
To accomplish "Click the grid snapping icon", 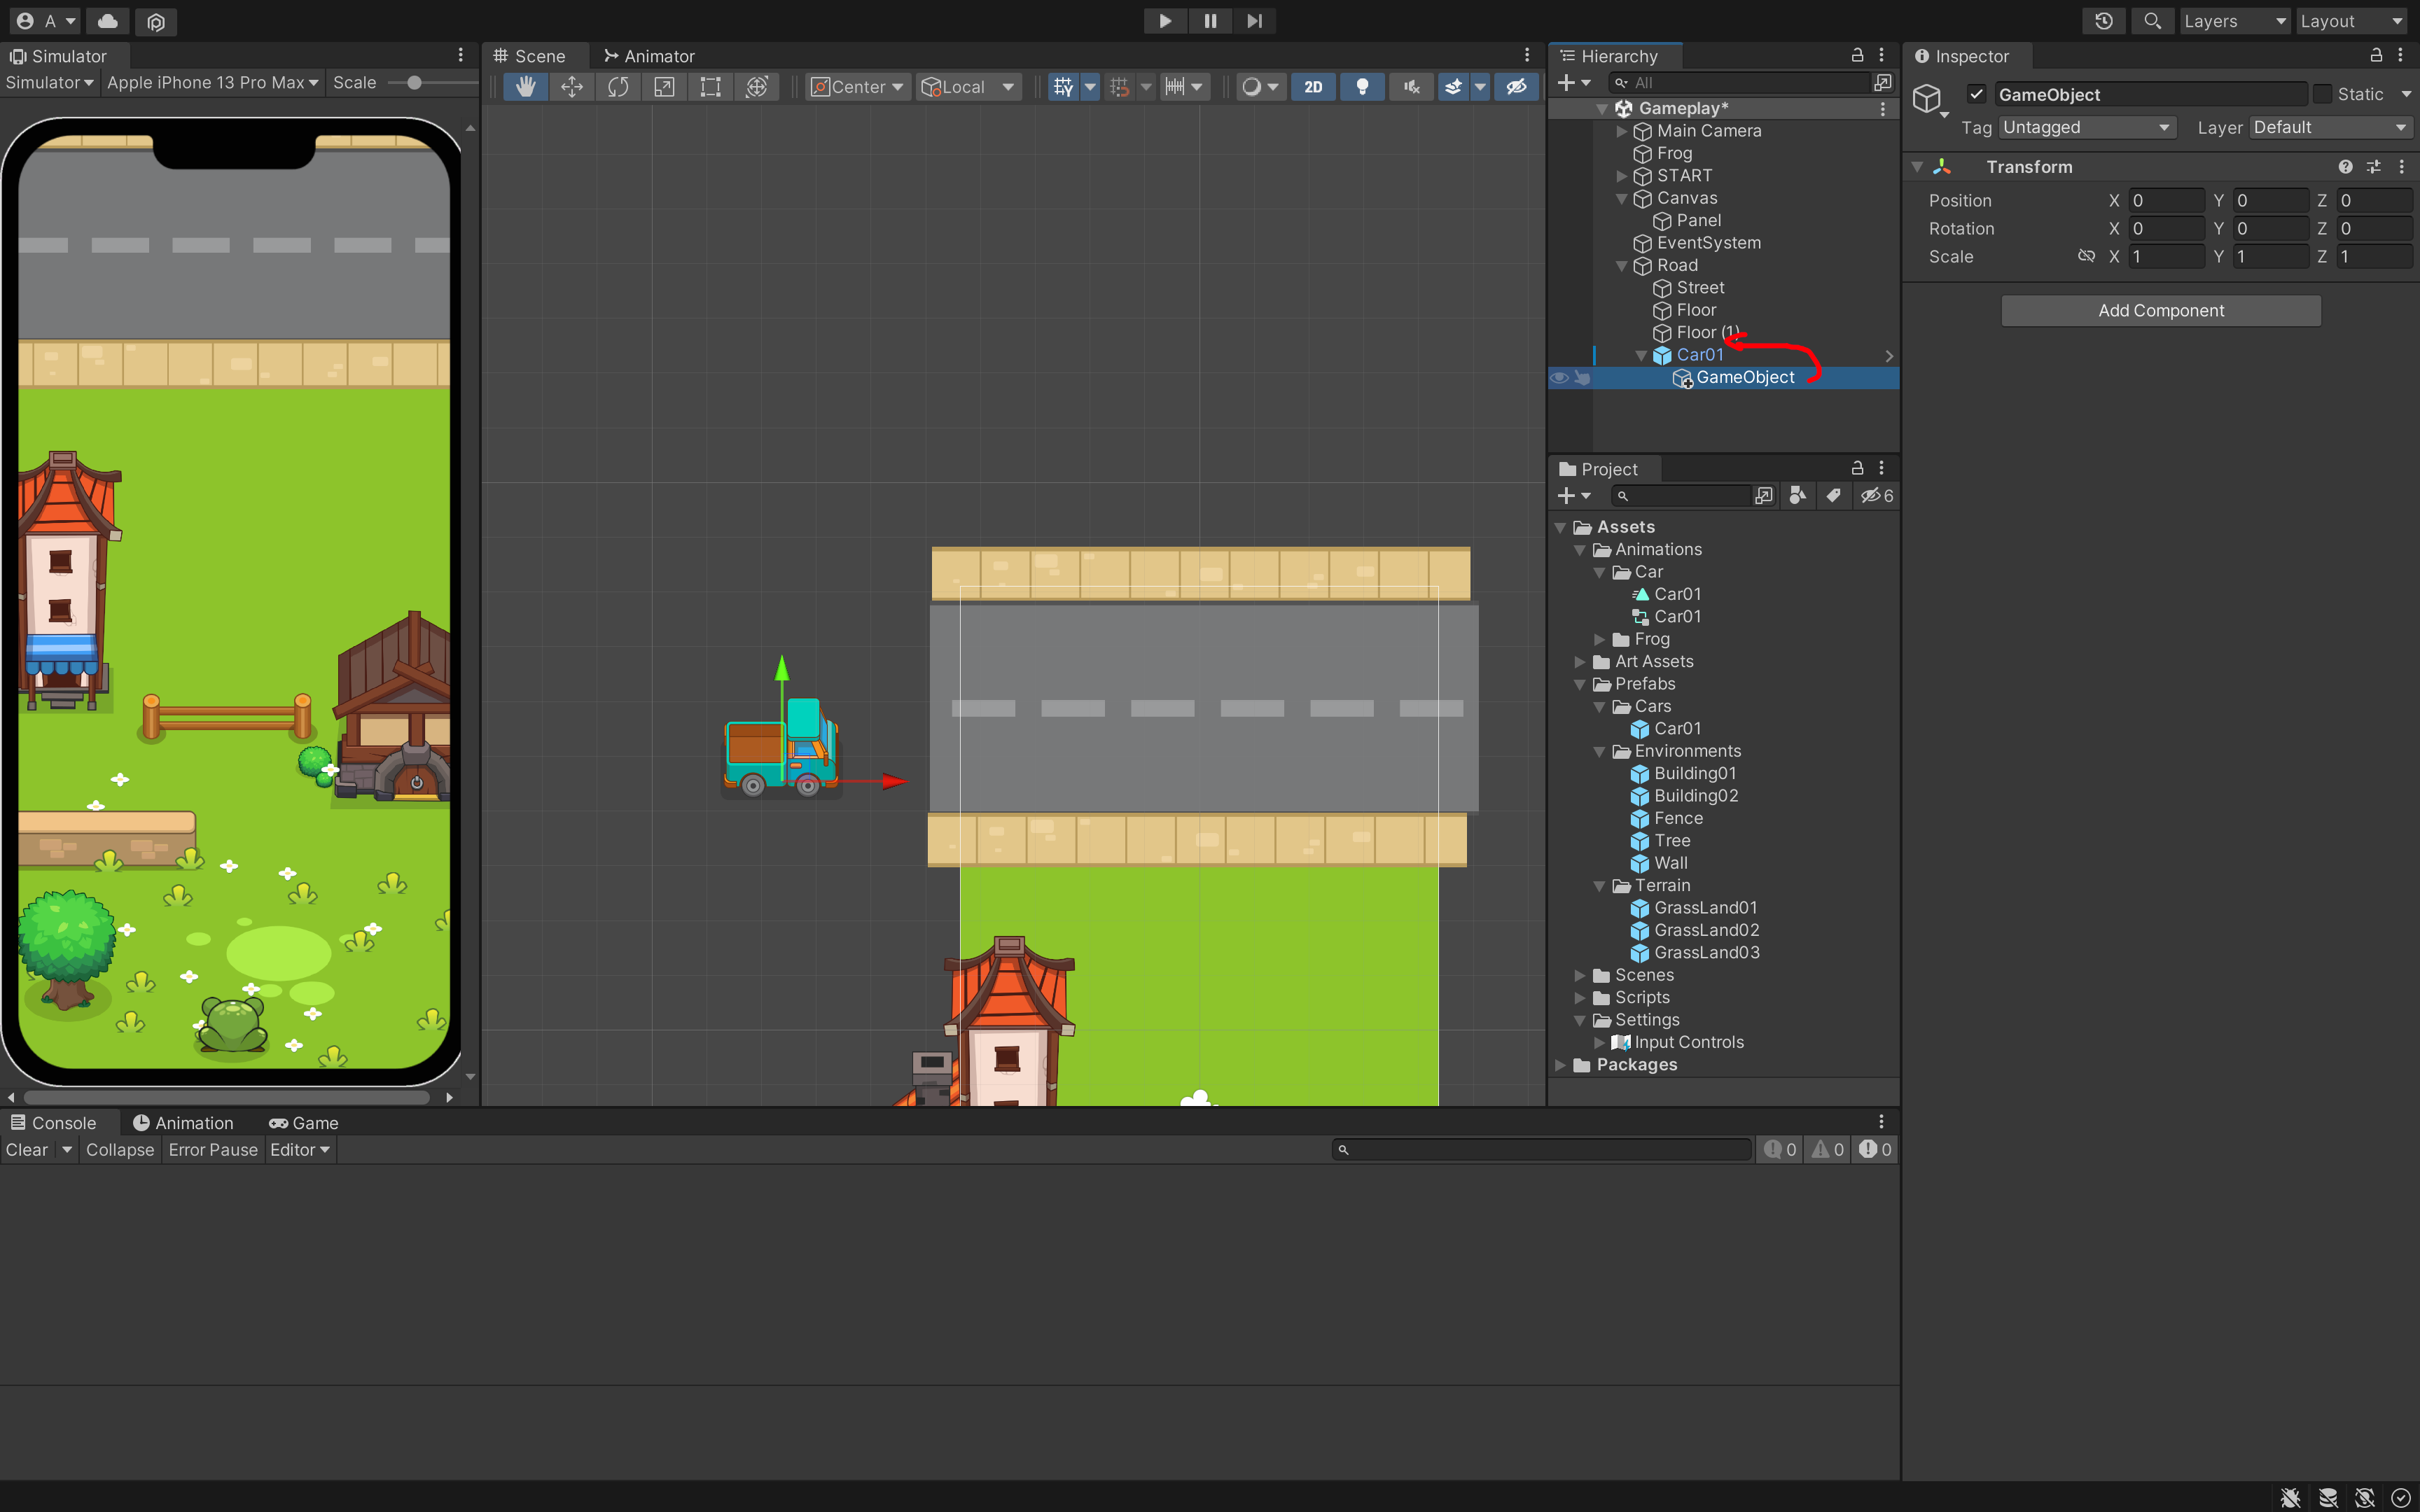I will tap(1119, 87).
